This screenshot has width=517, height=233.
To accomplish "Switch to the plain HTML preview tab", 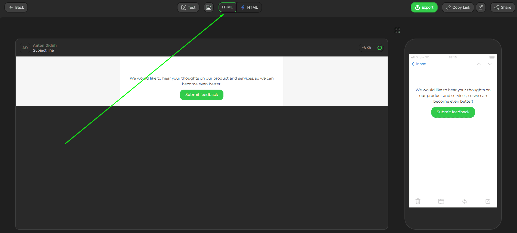I will pyautogui.click(x=227, y=7).
